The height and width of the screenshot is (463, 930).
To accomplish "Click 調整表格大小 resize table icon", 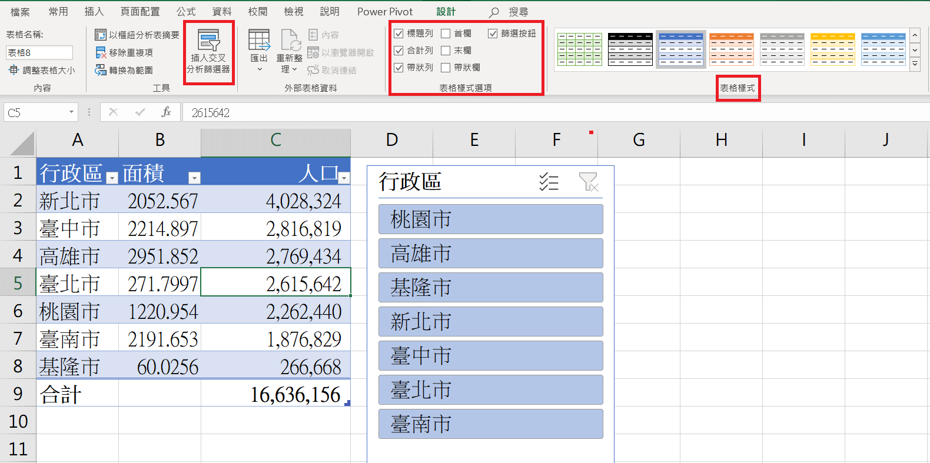I will [x=14, y=71].
